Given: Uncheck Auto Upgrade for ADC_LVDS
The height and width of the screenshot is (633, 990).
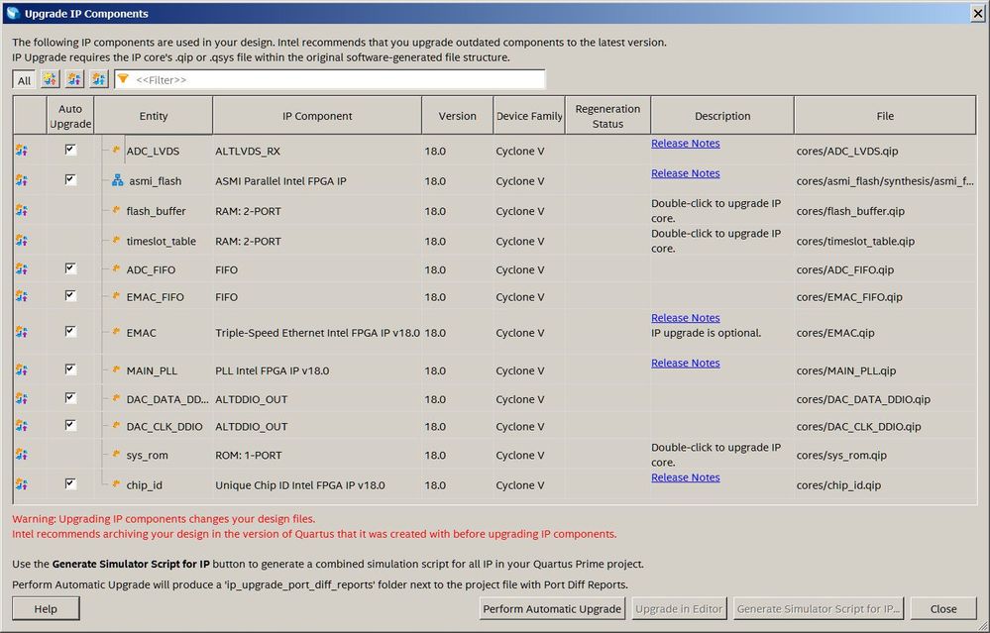Looking at the screenshot, I should (x=70, y=150).
